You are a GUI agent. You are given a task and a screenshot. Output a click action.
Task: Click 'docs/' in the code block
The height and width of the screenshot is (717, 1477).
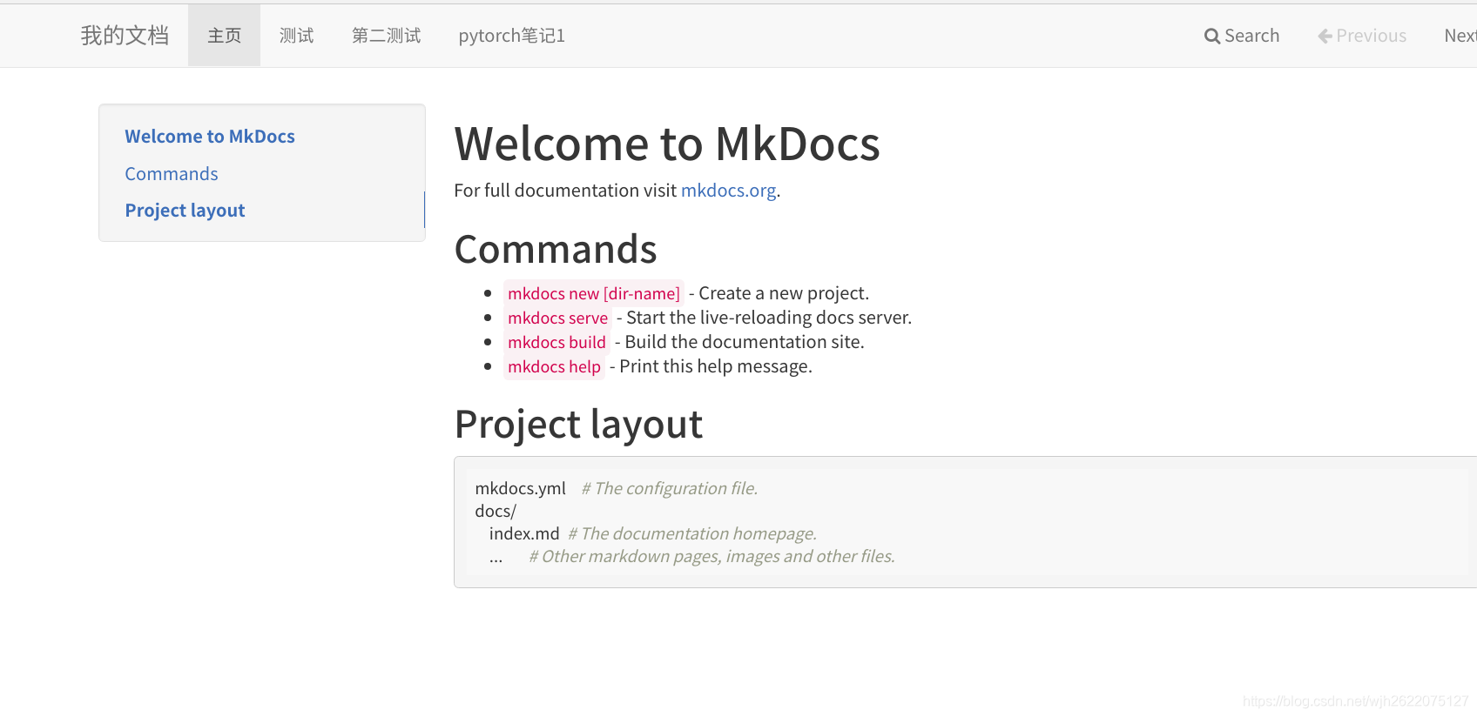496,512
